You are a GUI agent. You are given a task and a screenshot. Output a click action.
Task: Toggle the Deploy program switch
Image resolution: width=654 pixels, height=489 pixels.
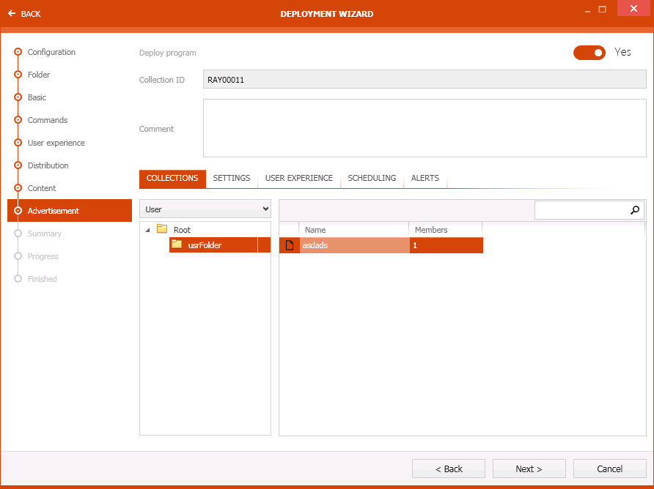pyautogui.click(x=589, y=53)
